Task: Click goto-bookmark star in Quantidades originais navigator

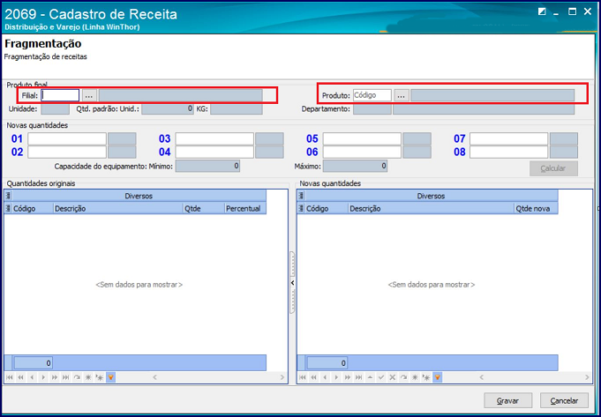Action: (99, 377)
